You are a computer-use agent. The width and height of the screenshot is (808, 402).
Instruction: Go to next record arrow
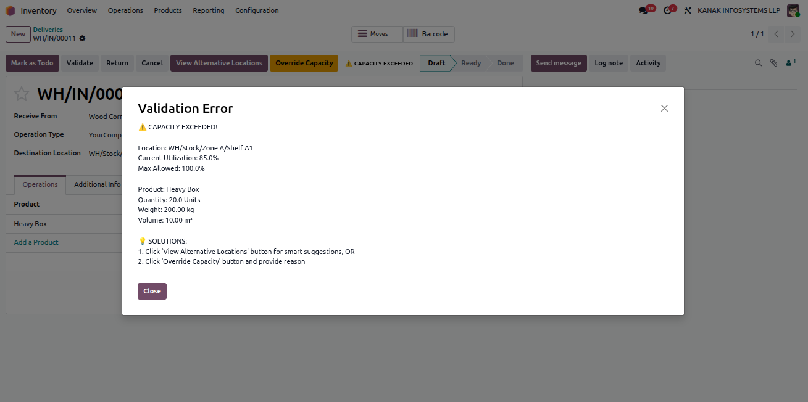[793, 34]
